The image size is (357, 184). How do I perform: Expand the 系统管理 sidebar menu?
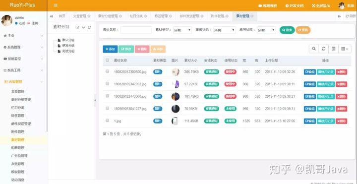[x=23, y=48]
